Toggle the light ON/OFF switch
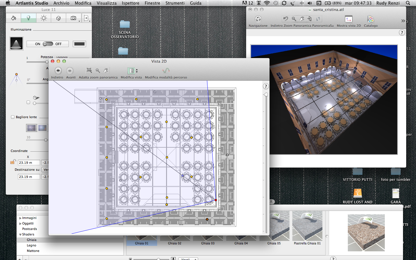This screenshot has width=416, height=260. 48,44
